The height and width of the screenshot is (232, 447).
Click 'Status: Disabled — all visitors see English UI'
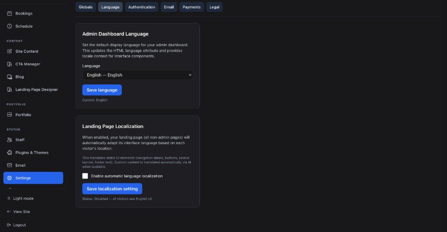(x=117, y=199)
